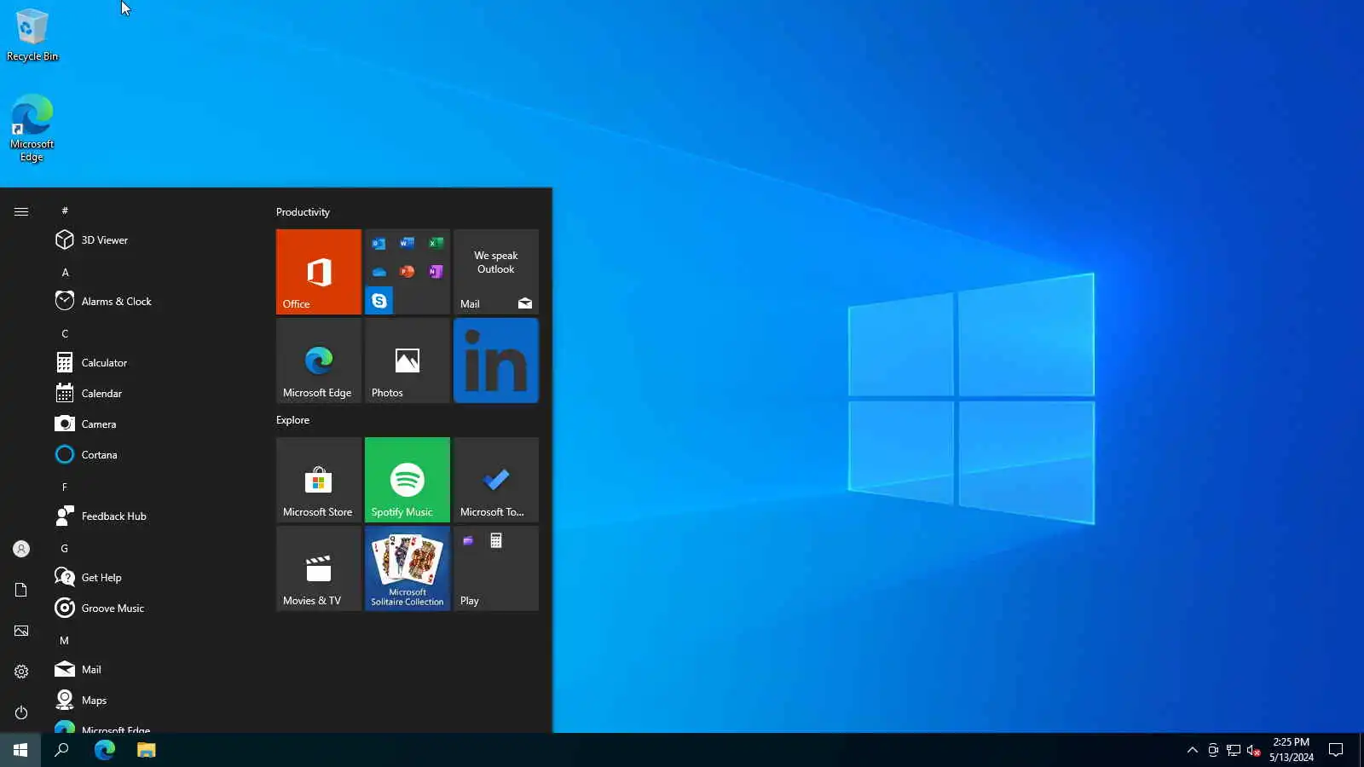Open the Office tile

pyautogui.click(x=319, y=272)
